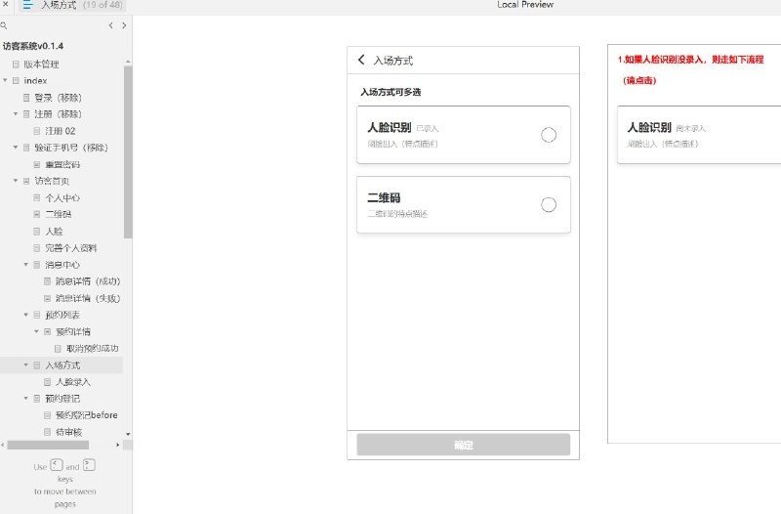Viewport: 781px width, 514px height.
Task: Select the 人脸识别 radio button
Action: pos(549,135)
